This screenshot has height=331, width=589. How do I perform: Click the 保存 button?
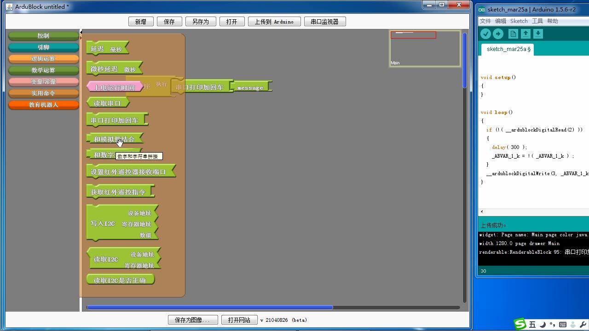(169, 22)
